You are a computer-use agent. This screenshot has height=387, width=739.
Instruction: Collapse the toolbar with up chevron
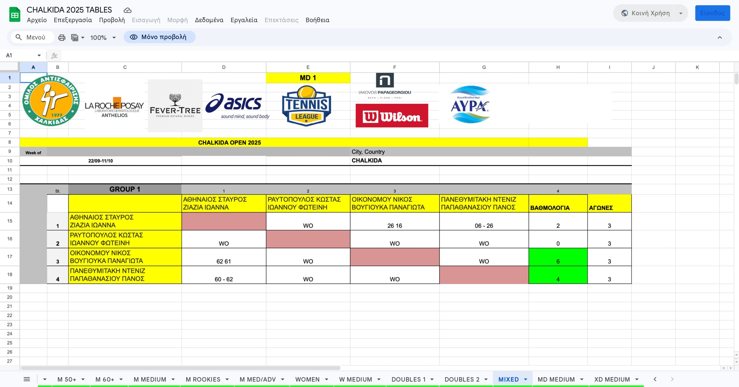[720, 37]
